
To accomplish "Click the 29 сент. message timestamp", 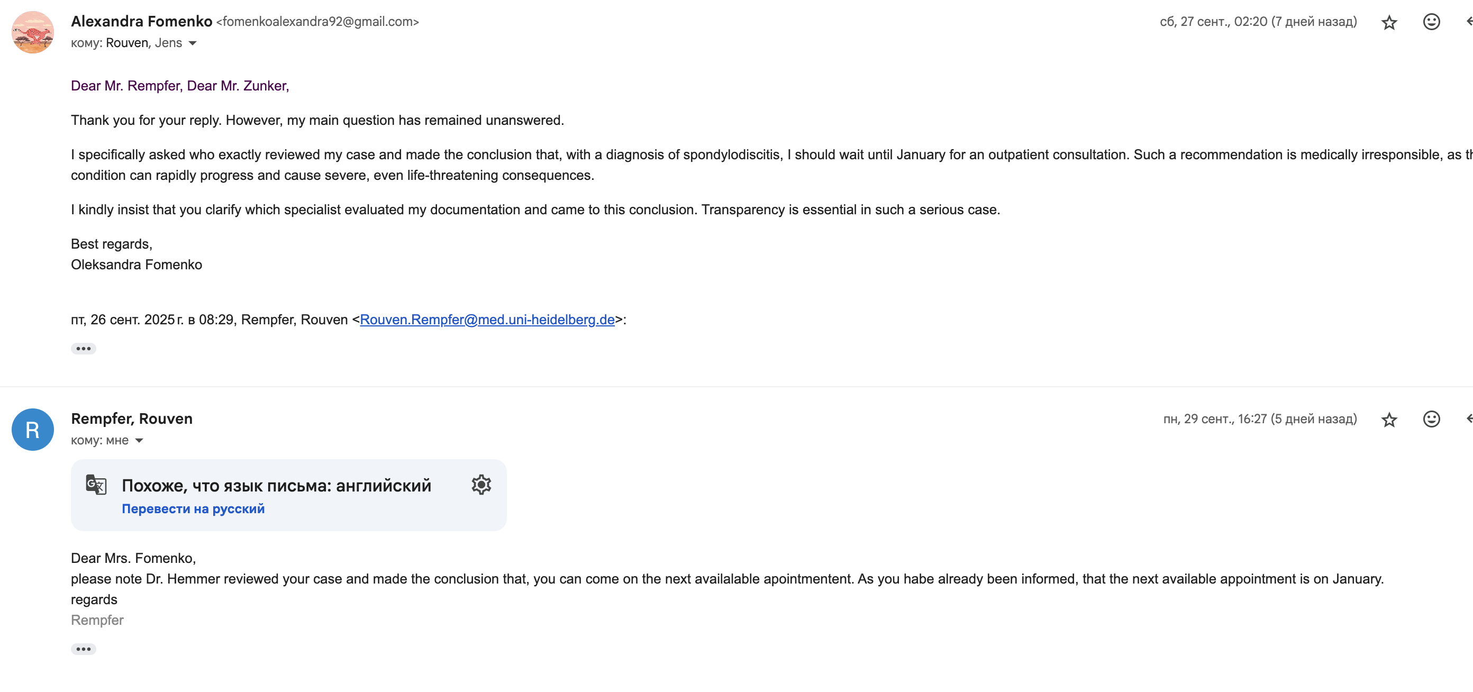I will coord(1259,419).
